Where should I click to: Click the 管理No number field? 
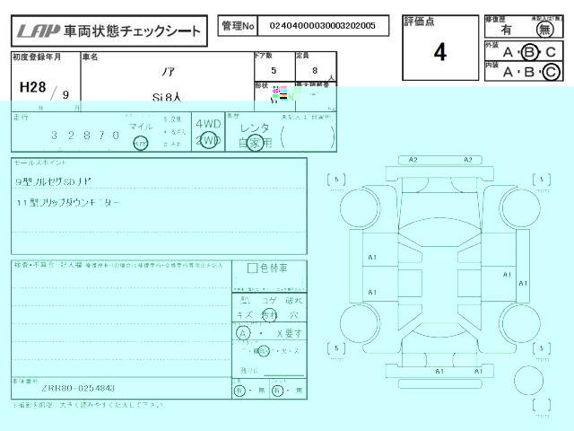pos(323,26)
